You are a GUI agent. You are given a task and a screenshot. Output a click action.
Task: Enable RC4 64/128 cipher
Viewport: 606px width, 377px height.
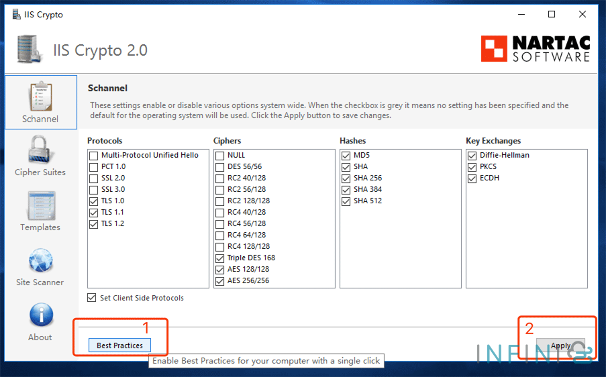point(219,235)
